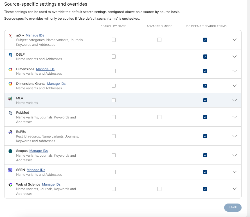Expand the MLA settings row
This screenshot has height=217, width=250.
pyautogui.click(x=235, y=100)
